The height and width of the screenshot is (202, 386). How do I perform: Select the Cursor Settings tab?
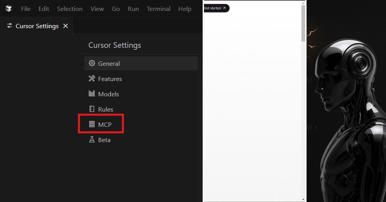pyautogui.click(x=36, y=26)
